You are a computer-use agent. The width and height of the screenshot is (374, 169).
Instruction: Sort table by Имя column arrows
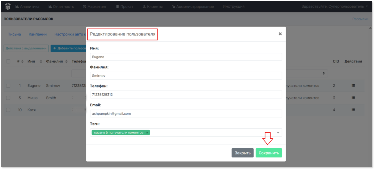41,61
